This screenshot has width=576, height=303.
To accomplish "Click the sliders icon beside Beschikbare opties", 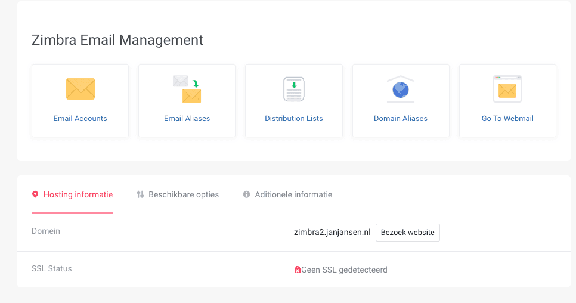I will pyautogui.click(x=140, y=194).
